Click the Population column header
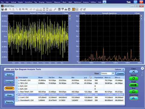This screenshot has height=109, width=145. 98,78
